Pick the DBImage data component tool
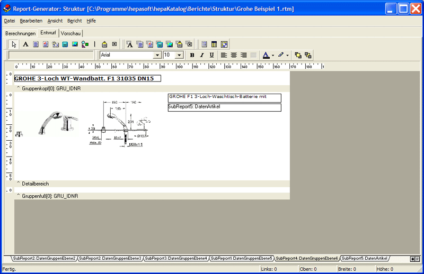Image resolution: width=424 pixels, height=274 pixels. (x=169, y=44)
